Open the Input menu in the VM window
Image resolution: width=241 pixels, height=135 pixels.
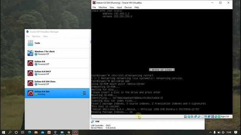coord(119,7)
